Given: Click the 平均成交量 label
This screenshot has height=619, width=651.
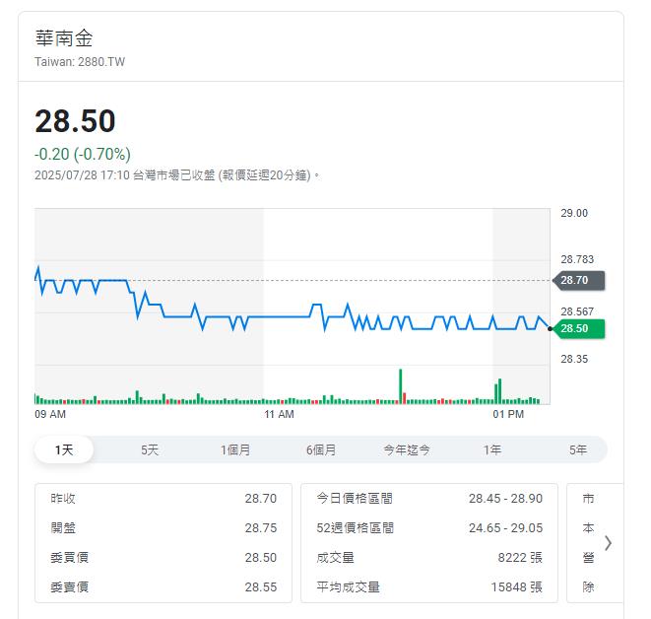Looking at the screenshot, I should [x=349, y=587].
